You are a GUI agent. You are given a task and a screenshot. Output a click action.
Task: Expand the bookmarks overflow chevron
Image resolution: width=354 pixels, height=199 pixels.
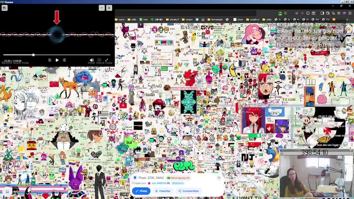click(347, 20)
